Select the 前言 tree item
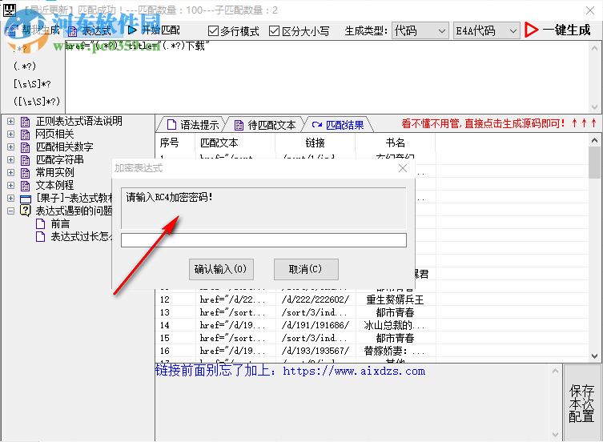The height and width of the screenshot is (442, 603). point(60,224)
